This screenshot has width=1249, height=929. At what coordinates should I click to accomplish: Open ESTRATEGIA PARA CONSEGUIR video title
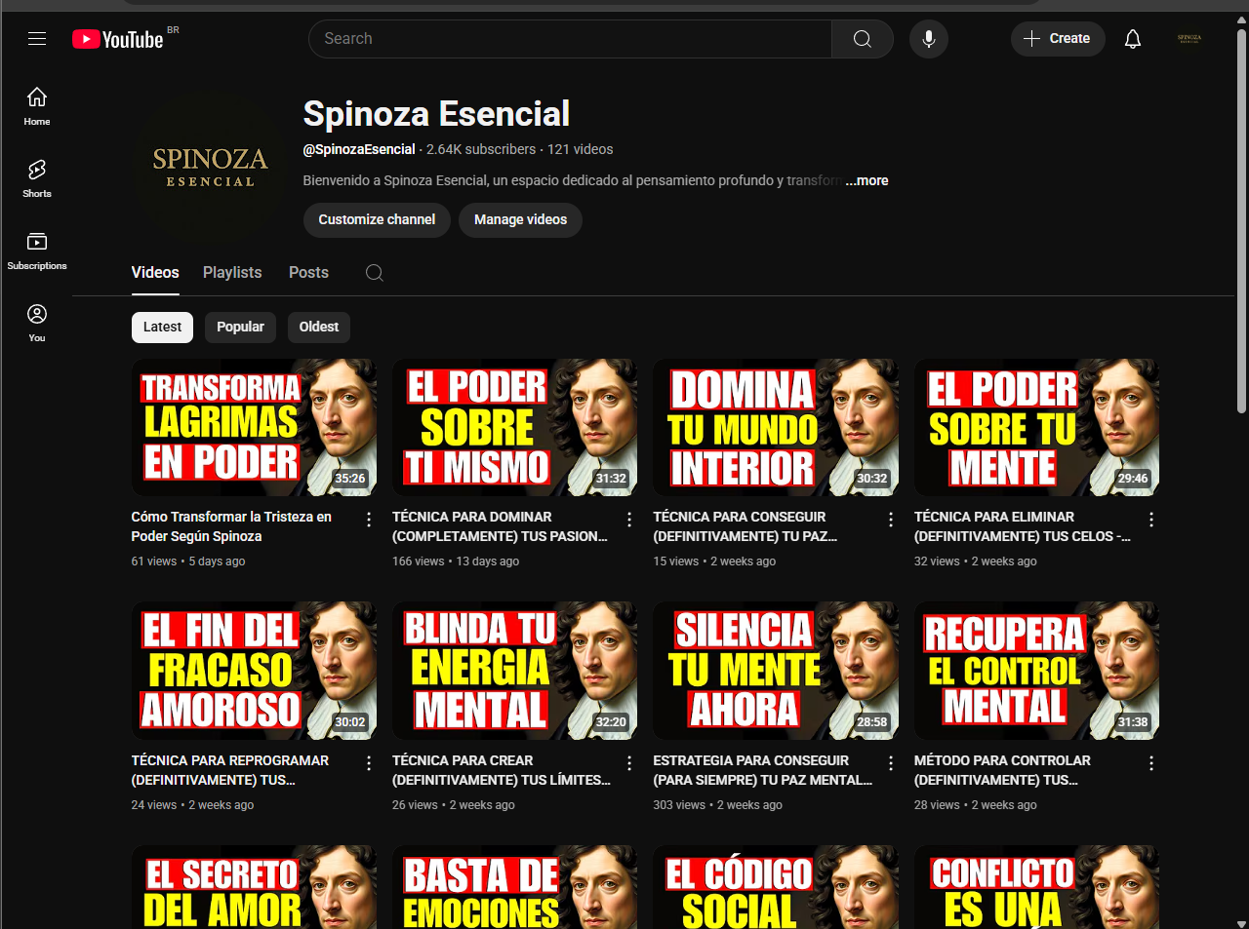click(763, 770)
